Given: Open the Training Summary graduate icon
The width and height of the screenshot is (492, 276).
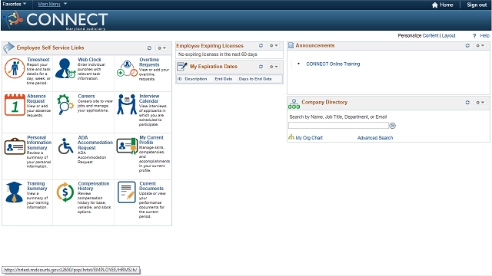Looking at the screenshot, I should tap(14, 192).
